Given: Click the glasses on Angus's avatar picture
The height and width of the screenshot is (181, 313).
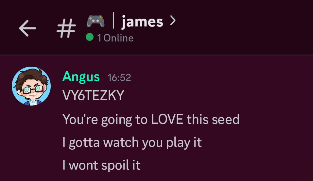Looking at the screenshot, I should [x=32, y=89].
